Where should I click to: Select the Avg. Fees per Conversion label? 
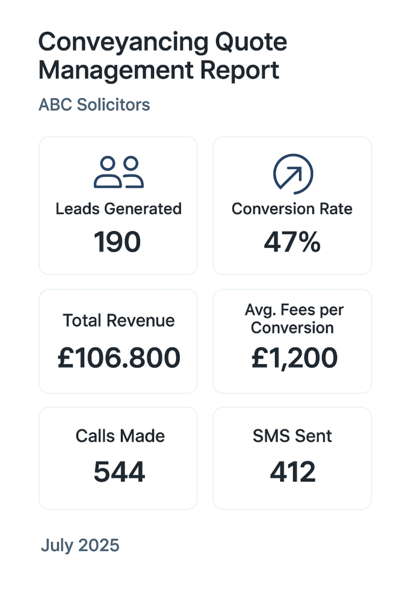pos(293,319)
